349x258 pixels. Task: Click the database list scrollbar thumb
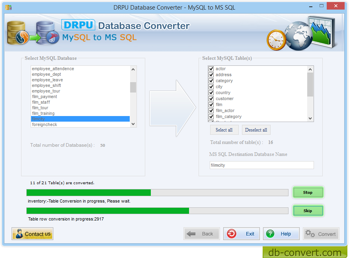pos(133,87)
